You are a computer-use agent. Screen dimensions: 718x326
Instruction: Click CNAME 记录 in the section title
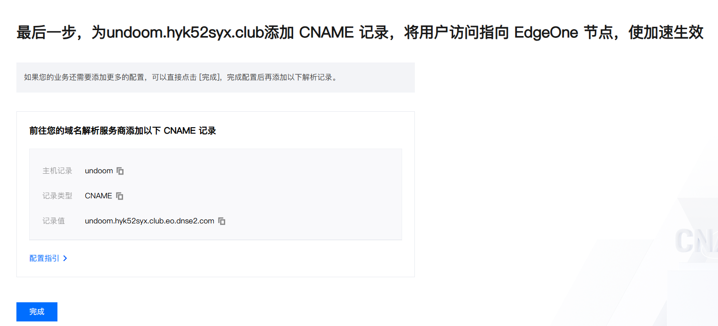(x=190, y=131)
